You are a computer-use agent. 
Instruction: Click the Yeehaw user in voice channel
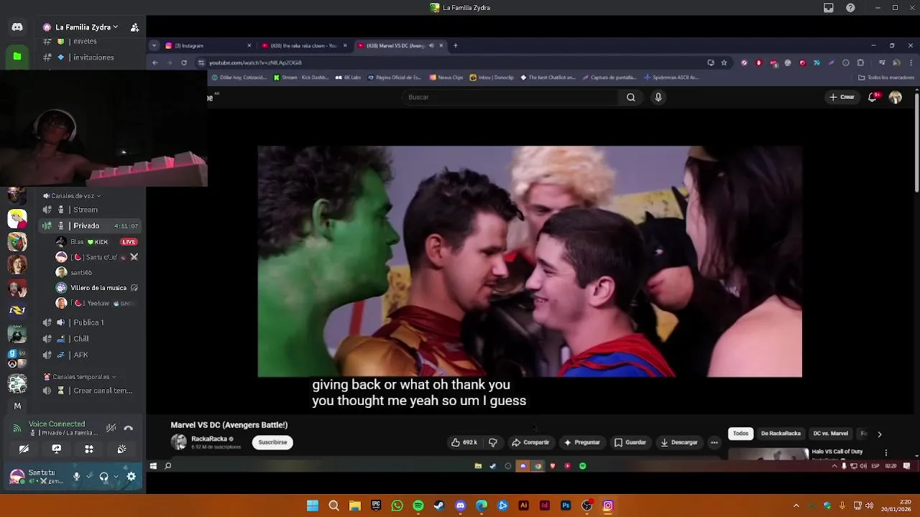pos(98,303)
